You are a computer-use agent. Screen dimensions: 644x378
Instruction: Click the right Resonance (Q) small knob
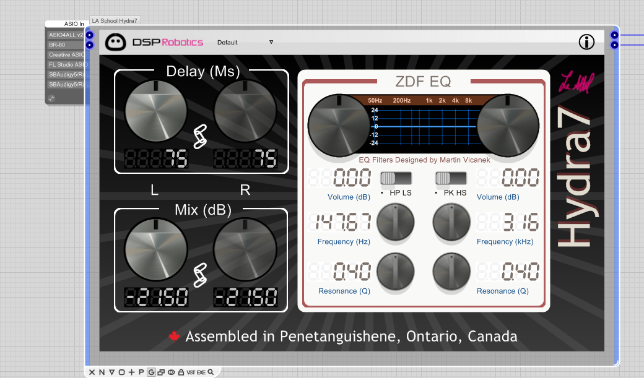click(451, 272)
